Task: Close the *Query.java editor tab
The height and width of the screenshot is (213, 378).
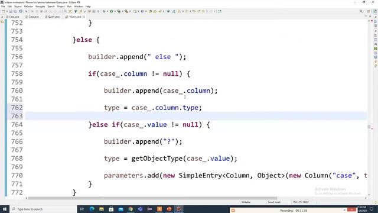Action: pyautogui.click(x=84, y=17)
